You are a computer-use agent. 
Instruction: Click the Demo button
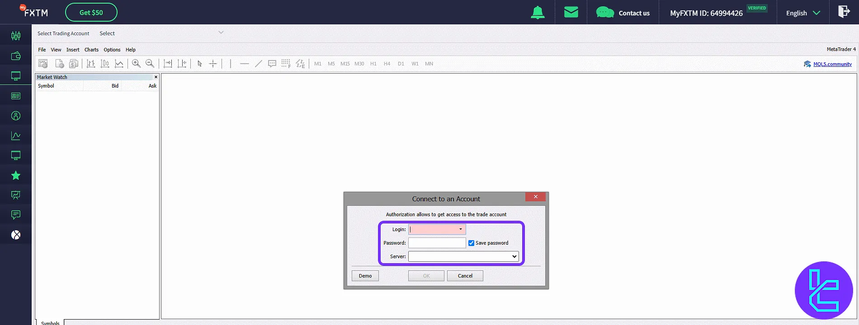[x=365, y=276]
